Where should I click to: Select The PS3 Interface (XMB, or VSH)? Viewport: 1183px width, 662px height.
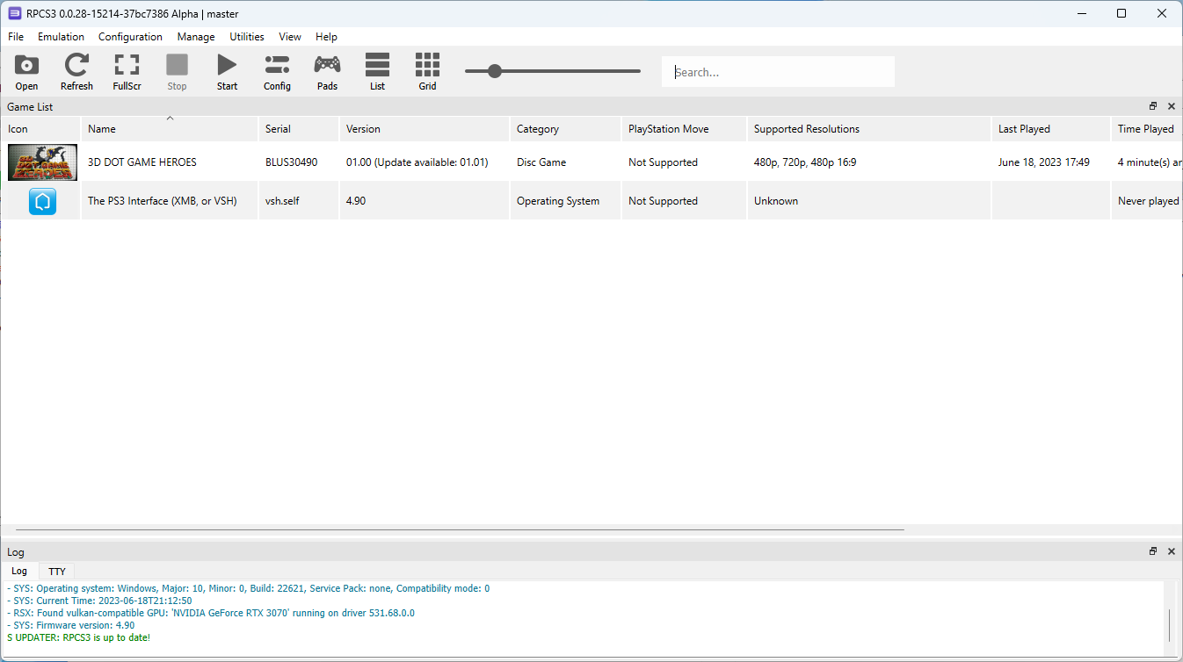163,201
